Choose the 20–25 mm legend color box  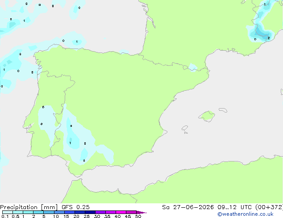80,212
